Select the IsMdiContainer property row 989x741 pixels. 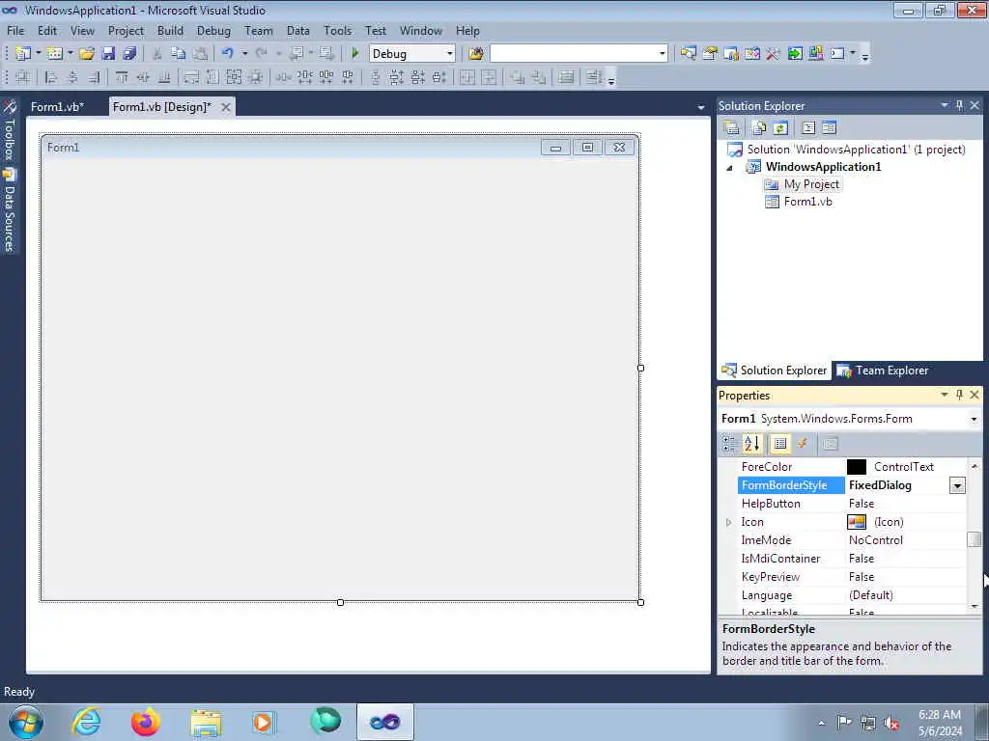[x=850, y=559]
